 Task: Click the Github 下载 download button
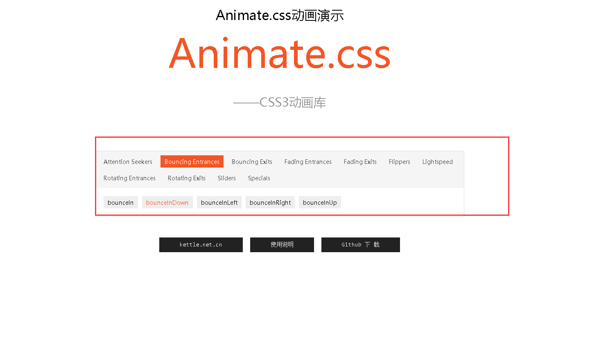[x=361, y=245]
